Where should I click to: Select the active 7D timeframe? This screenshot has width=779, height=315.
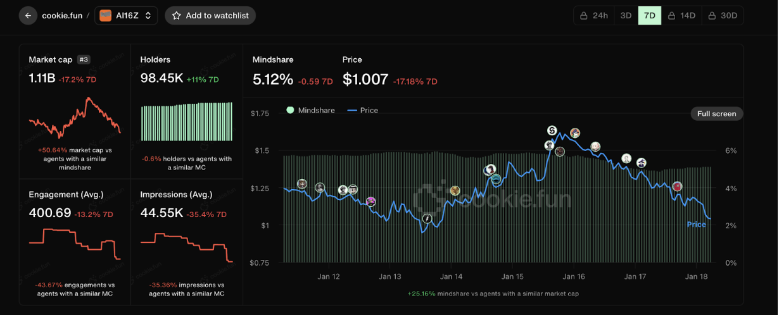click(x=649, y=16)
